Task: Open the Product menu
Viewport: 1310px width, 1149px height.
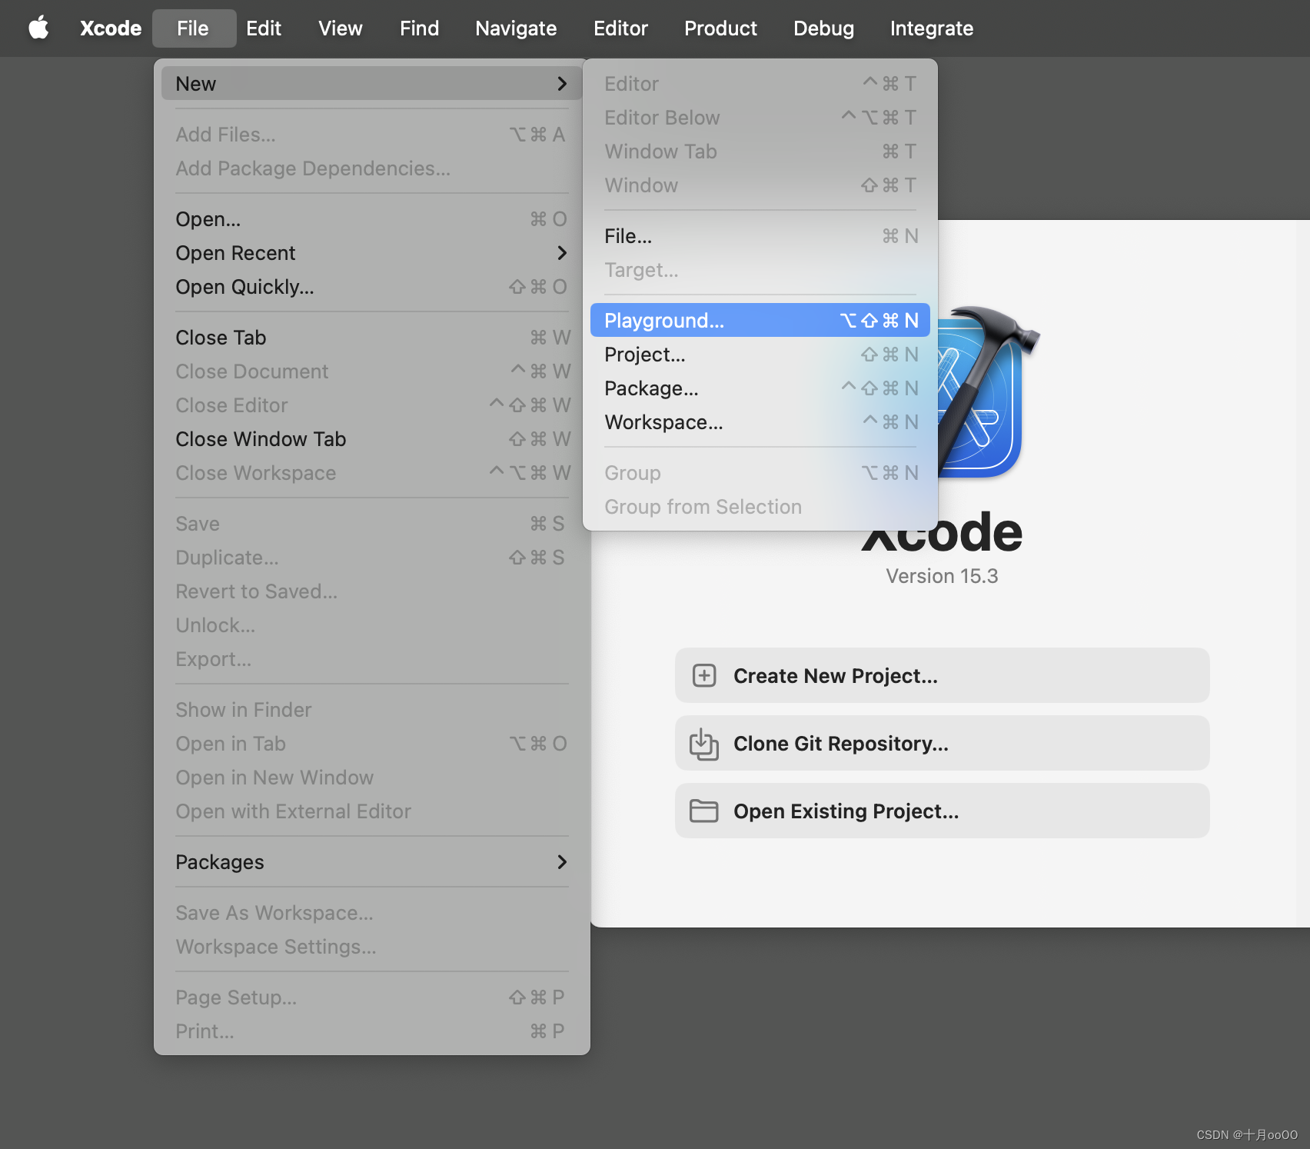Action: click(720, 28)
